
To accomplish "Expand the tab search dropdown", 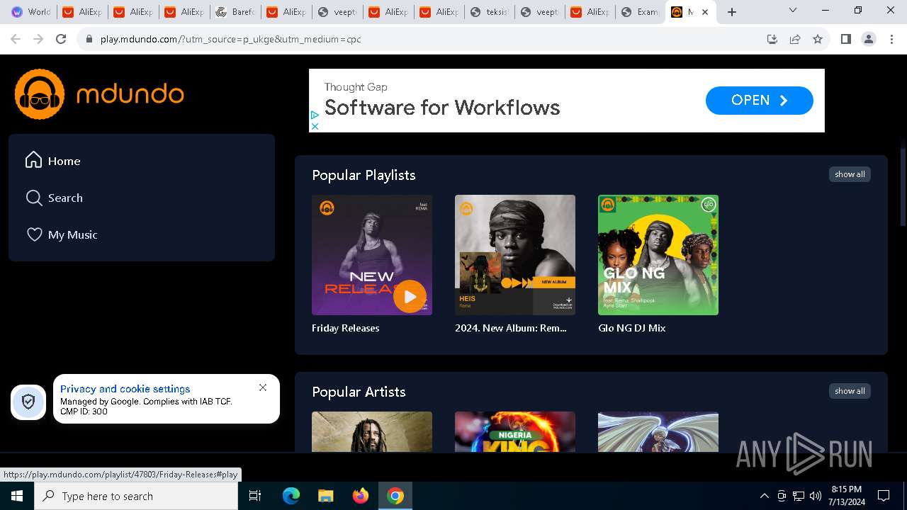I will 793,11.
